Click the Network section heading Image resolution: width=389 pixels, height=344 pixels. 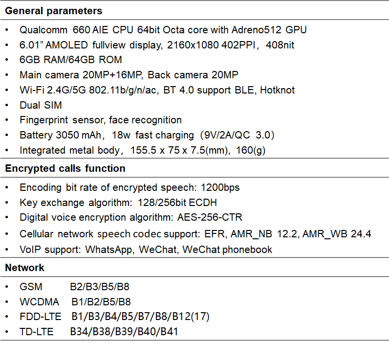point(24,268)
